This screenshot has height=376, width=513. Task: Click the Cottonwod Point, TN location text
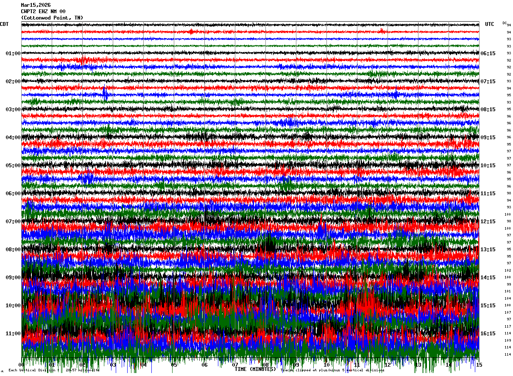pyautogui.click(x=52, y=18)
